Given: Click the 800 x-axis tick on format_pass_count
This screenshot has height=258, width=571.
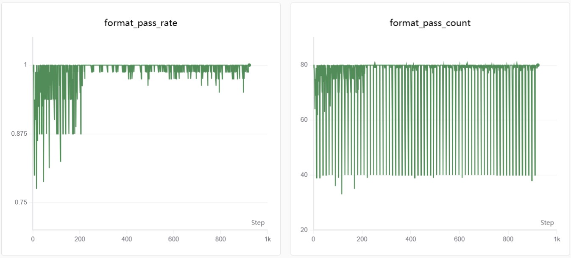Looking at the screenshot, I should pyautogui.click(x=508, y=239).
